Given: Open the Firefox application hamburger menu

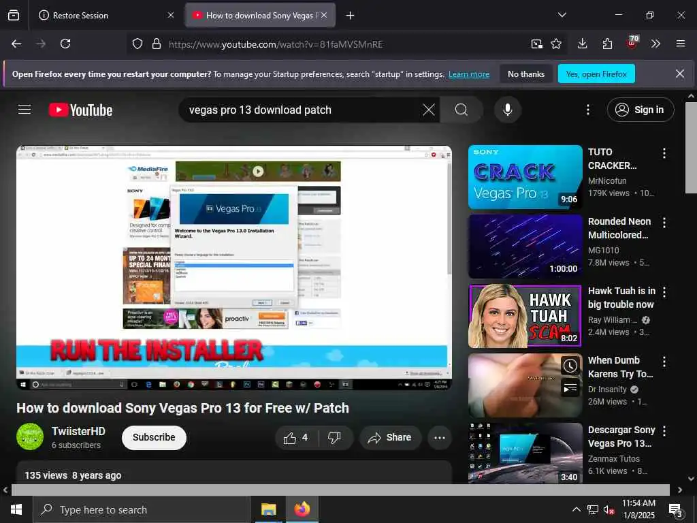Looking at the screenshot, I should [x=680, y=44].
